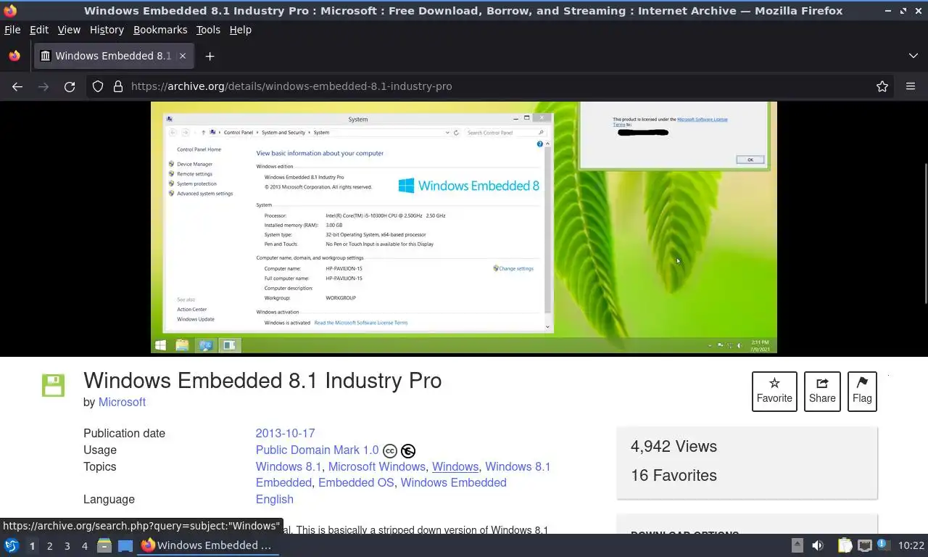Expand the list all tabs chevron
Image resolution: width=928 pixels, height=557 pixels.
913,56
